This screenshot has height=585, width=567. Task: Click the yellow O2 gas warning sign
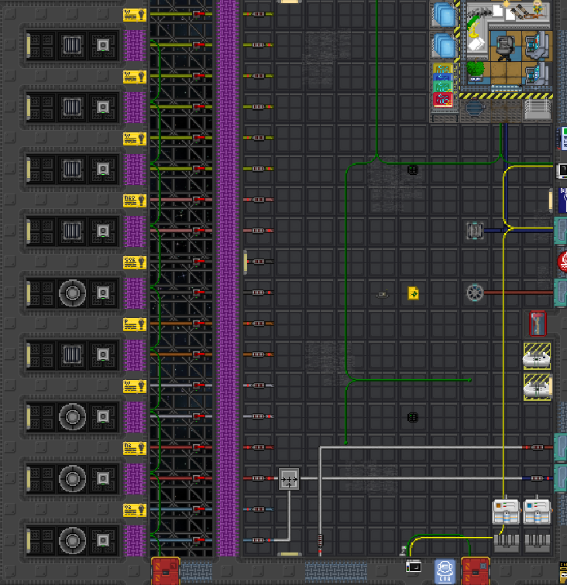[135, 511]
